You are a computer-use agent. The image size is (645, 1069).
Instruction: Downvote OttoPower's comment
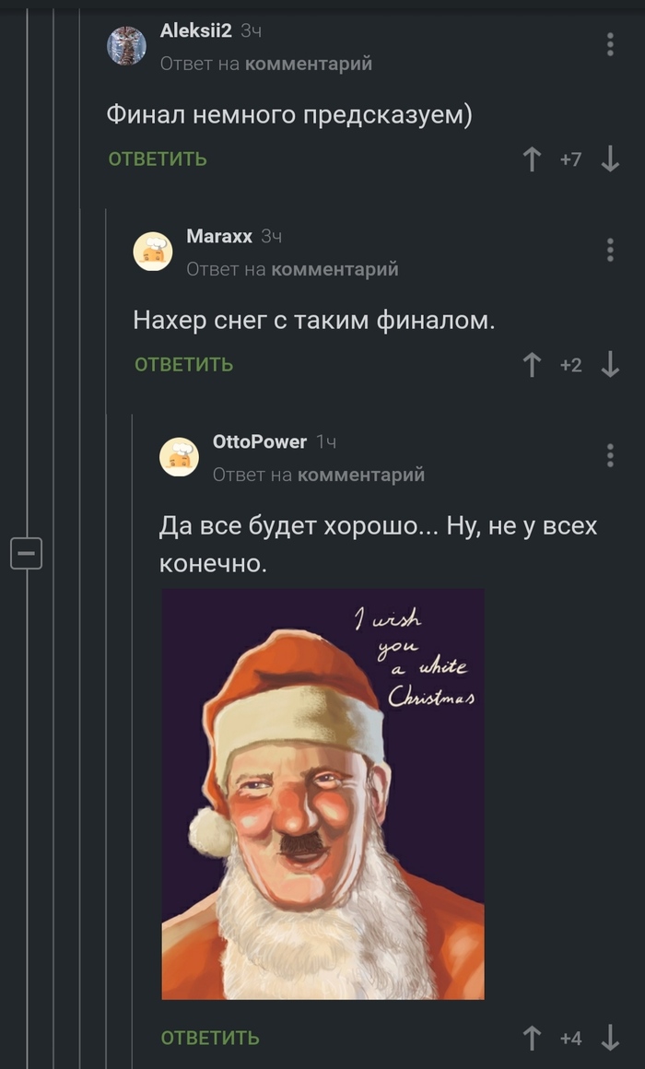(610, 1039)
